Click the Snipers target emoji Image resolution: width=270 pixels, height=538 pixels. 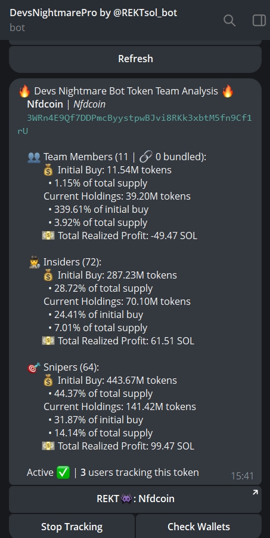coord(34,368)
